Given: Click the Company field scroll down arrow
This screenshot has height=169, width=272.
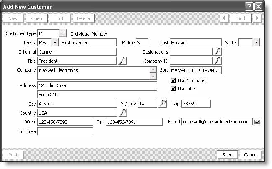Looking at the screenshot, I should pyautogui.click(x=153, y=76).
